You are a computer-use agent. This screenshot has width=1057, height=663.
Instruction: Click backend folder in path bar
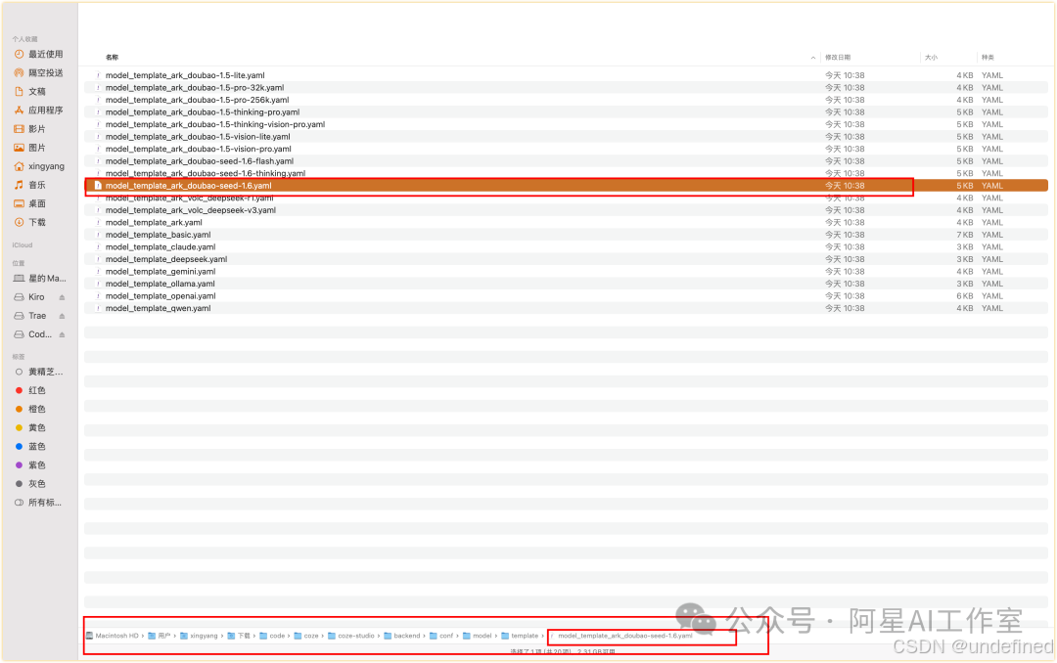tap(402, 636)
